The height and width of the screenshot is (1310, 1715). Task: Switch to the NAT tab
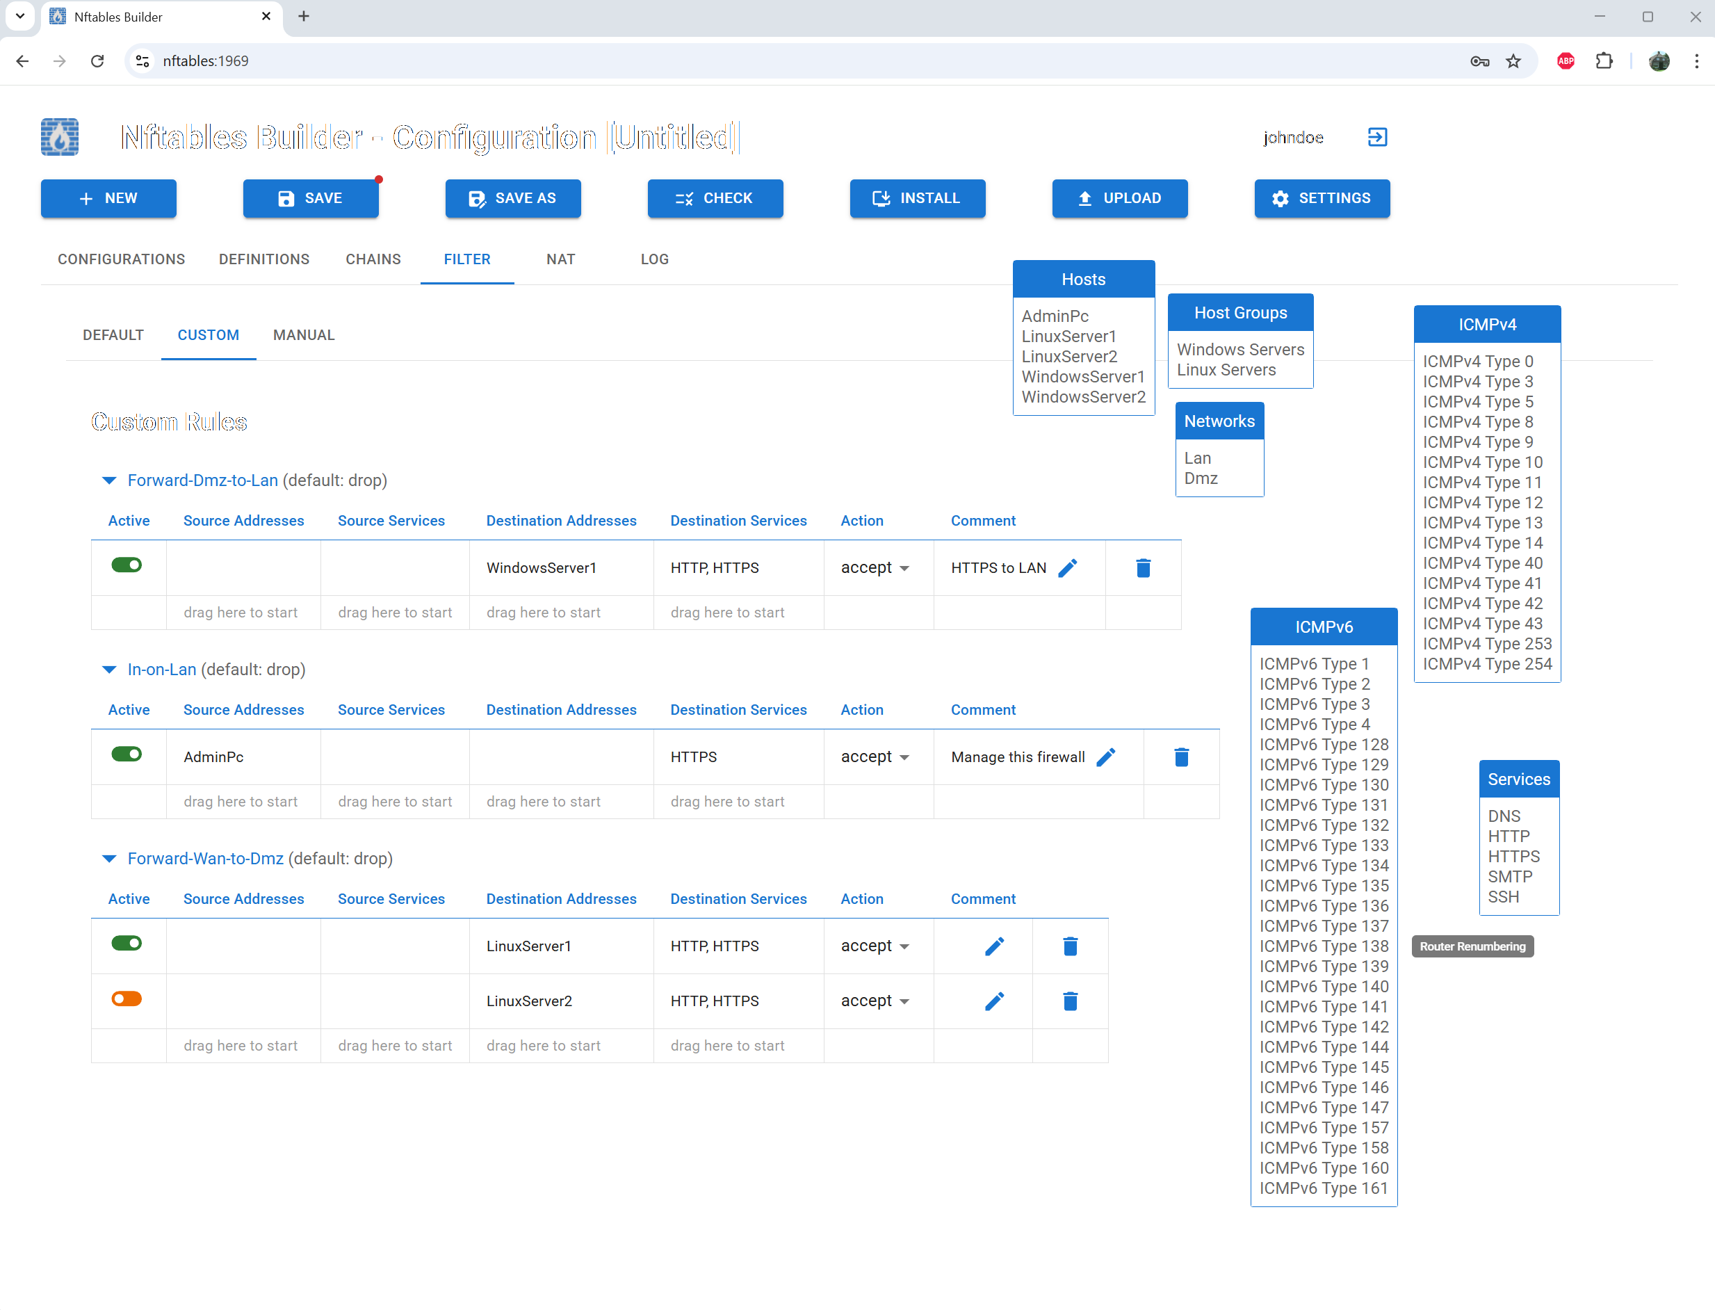tap(560, 259)
